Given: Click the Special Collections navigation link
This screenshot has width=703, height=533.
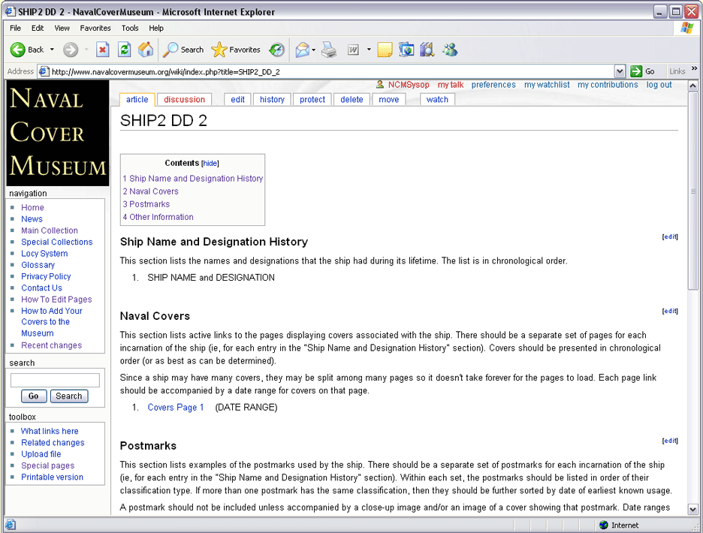Looking at the screenshot, I should pos(57,242).
